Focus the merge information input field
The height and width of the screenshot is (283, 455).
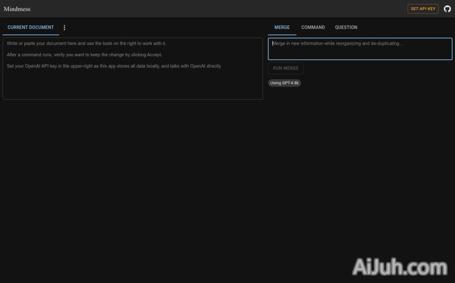(x=360, y=49)
